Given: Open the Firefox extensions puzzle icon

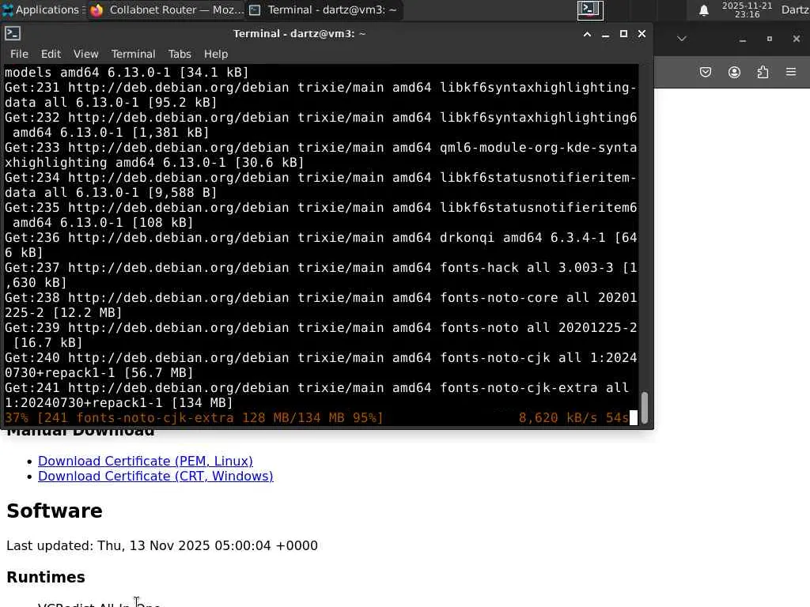Looking at the screenshot, I should tap(763, 72).
